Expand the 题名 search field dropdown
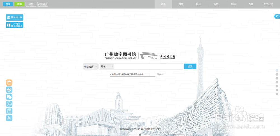Screen dimensions: 280x136 [107, 66]
